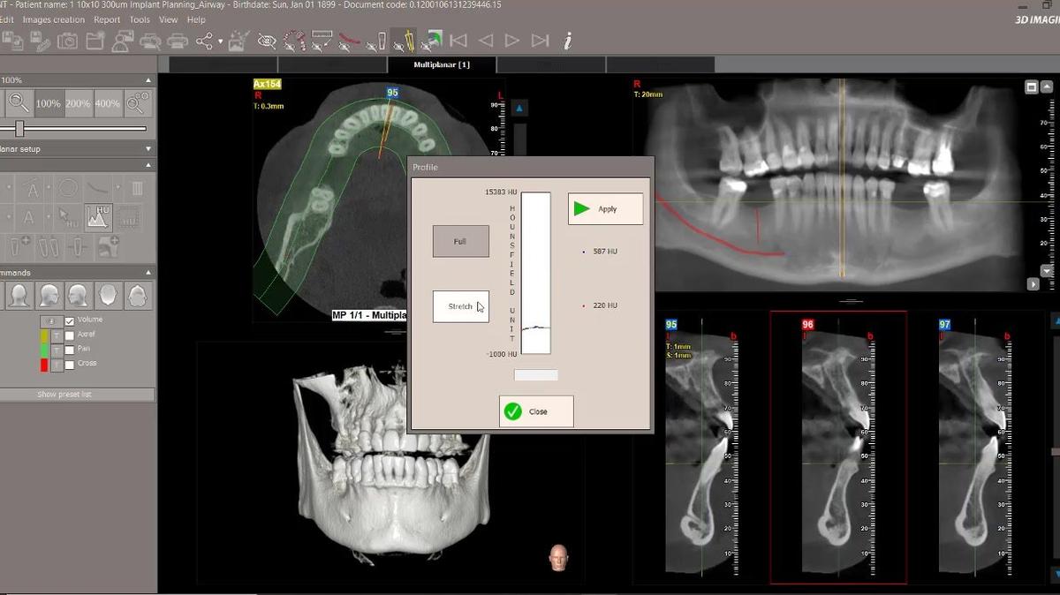Open the Images creation menu
This screenshot has height=595, width=1060.
(x=54, y=19)
